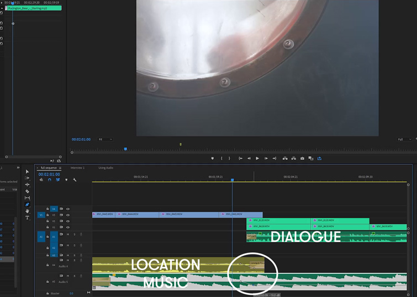Open the full sequence panel menu

[60, 168]
